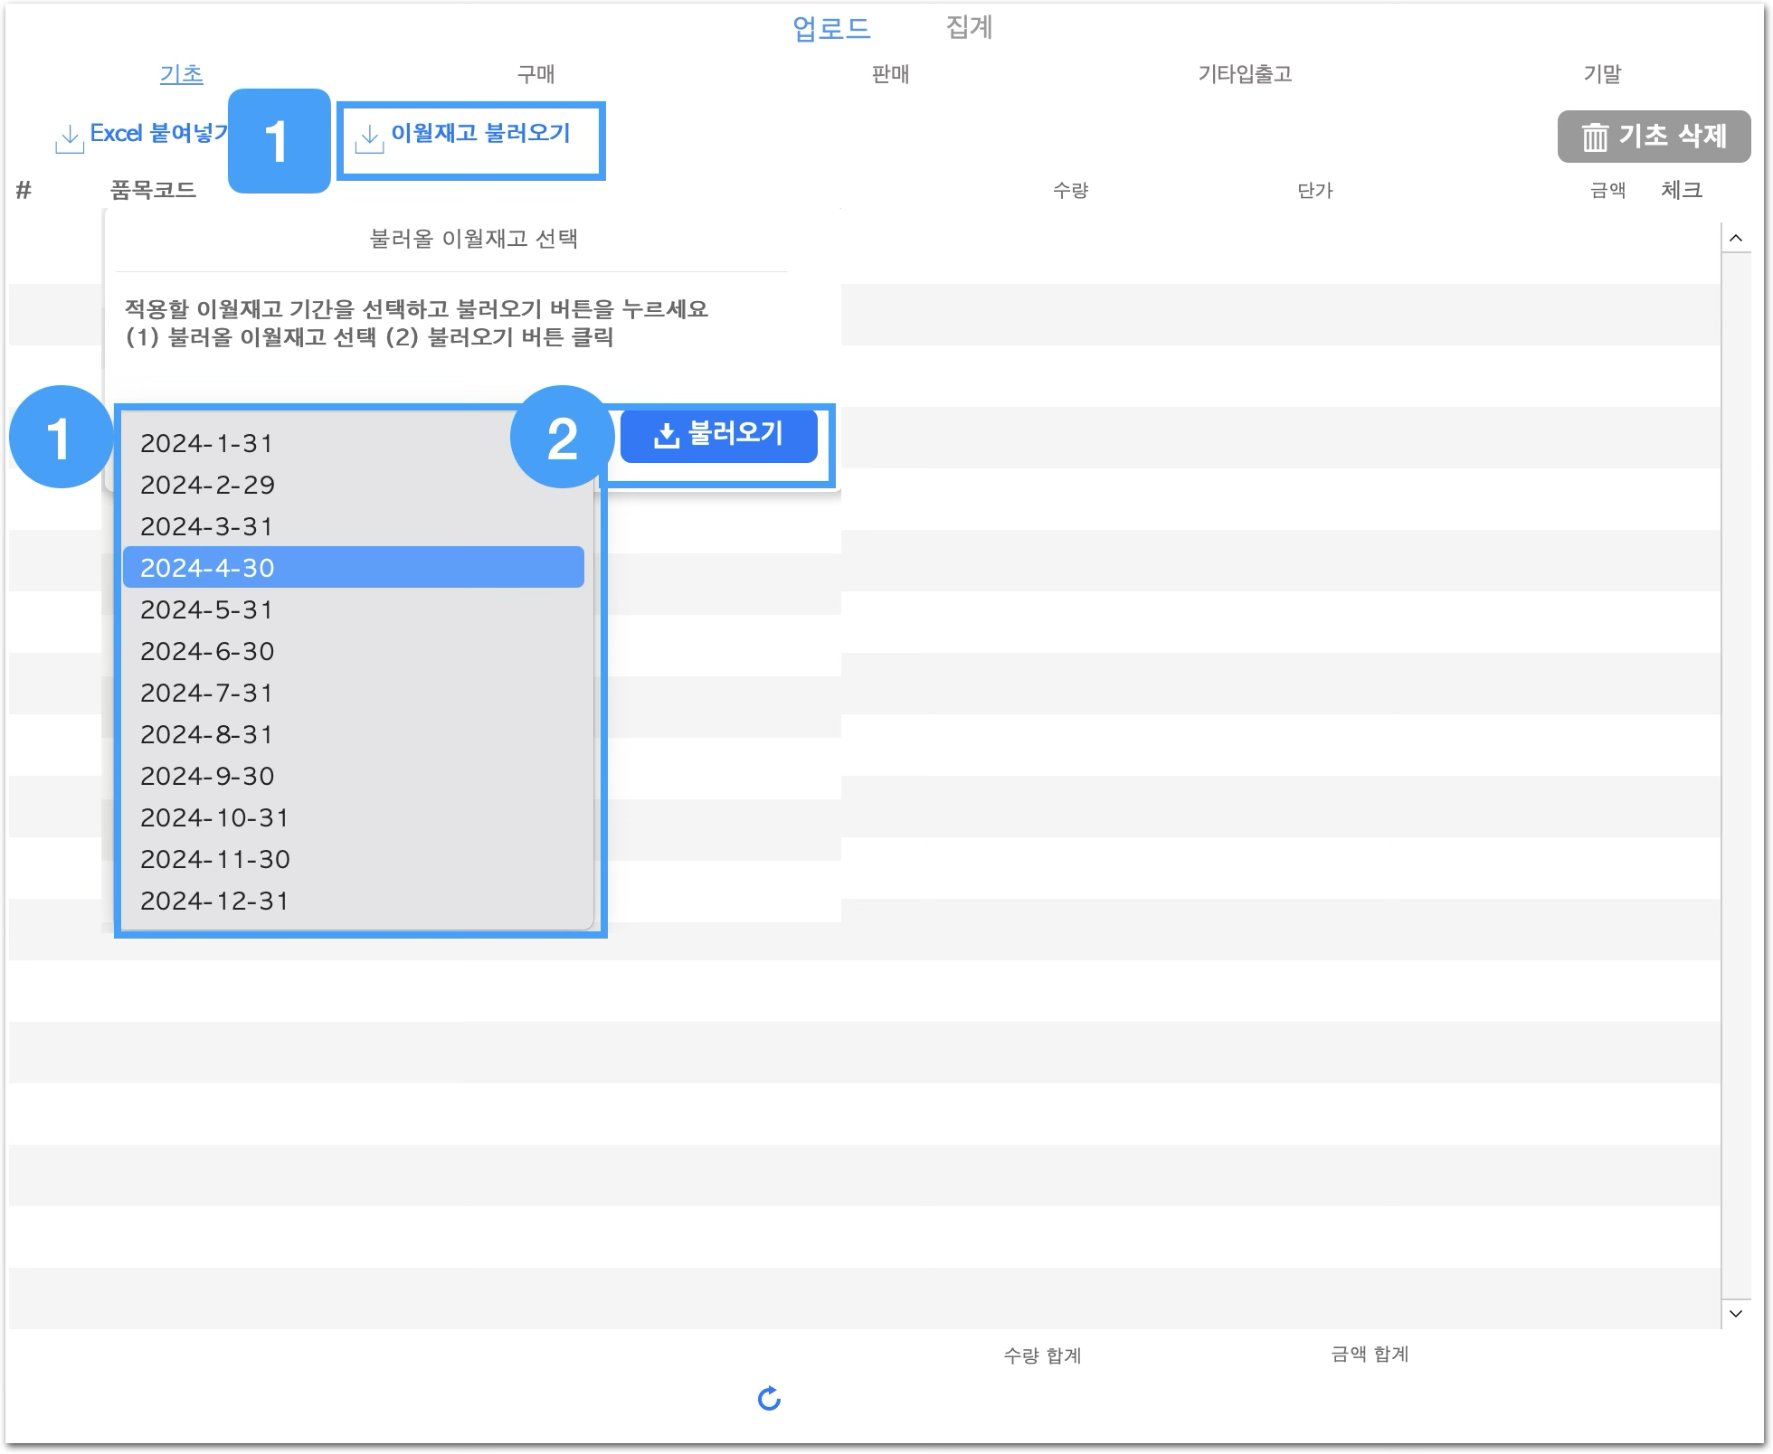Viewport: 1773px width, 1454px height.
Task: Click download icon beside 이월재고 불러오기
Action: point(369,138)
